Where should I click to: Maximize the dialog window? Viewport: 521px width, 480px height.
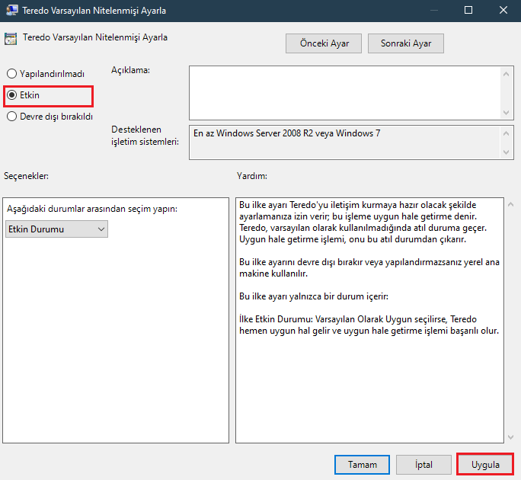pyautogui.click(x=468, y=11)
